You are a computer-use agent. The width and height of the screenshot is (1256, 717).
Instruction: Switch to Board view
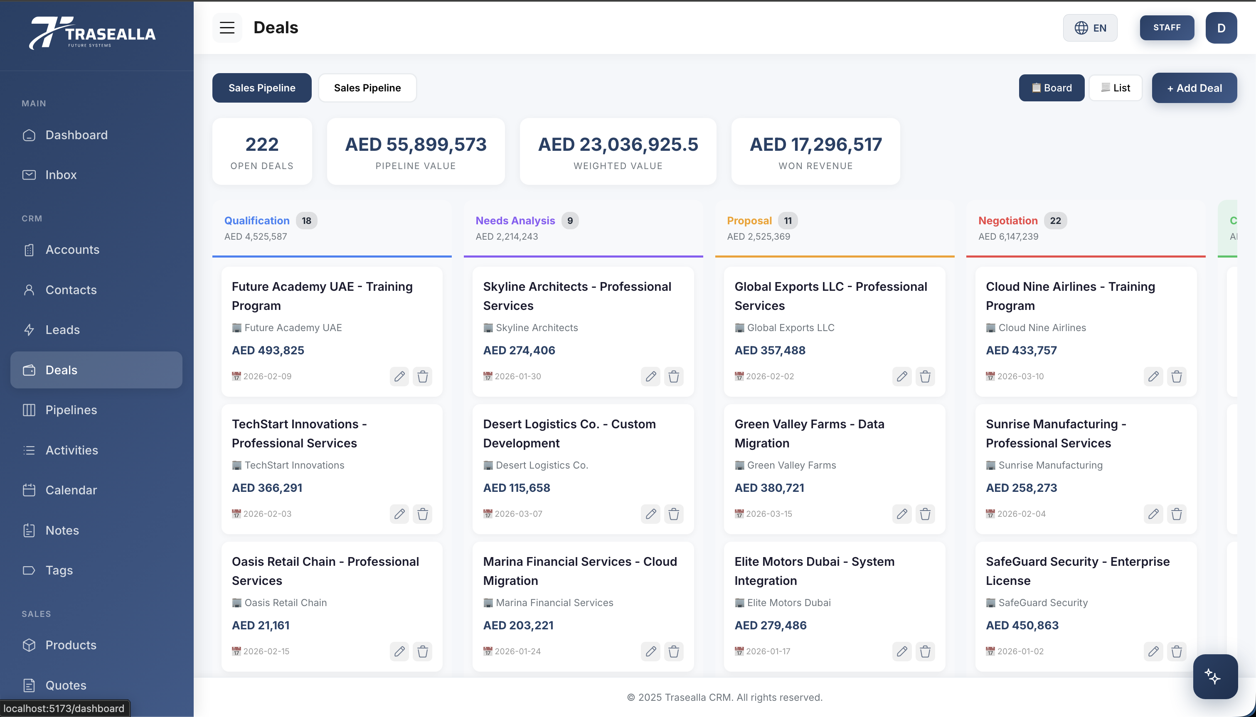[1052, 88]
